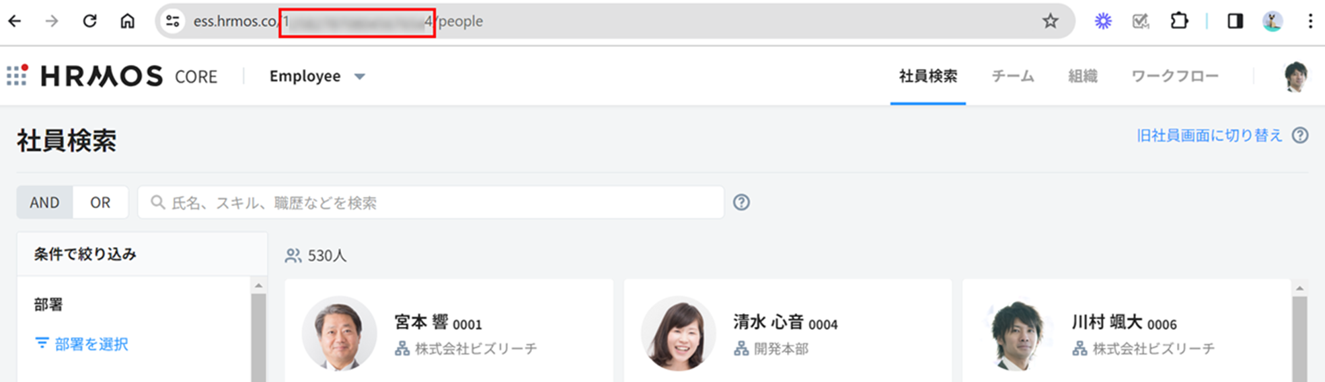The height and width of the screenshot is (382, 1325).
Task: Open the browser extensions puzzle icon
Action: 1178,21
